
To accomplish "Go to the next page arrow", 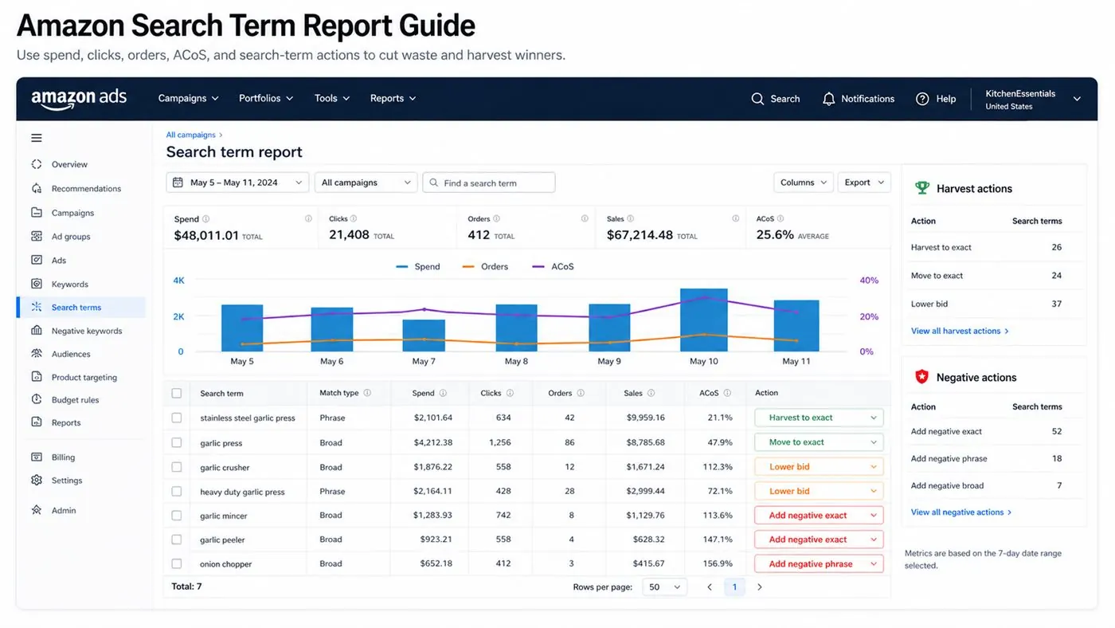I will (x=760, y=587).
